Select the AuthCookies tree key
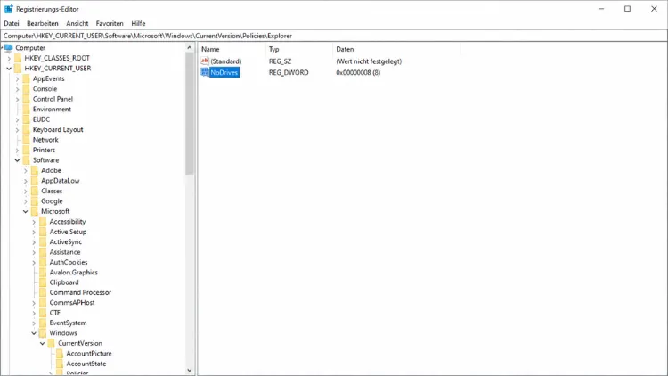Viewport: 668px width, 376px height. (69, 262)
